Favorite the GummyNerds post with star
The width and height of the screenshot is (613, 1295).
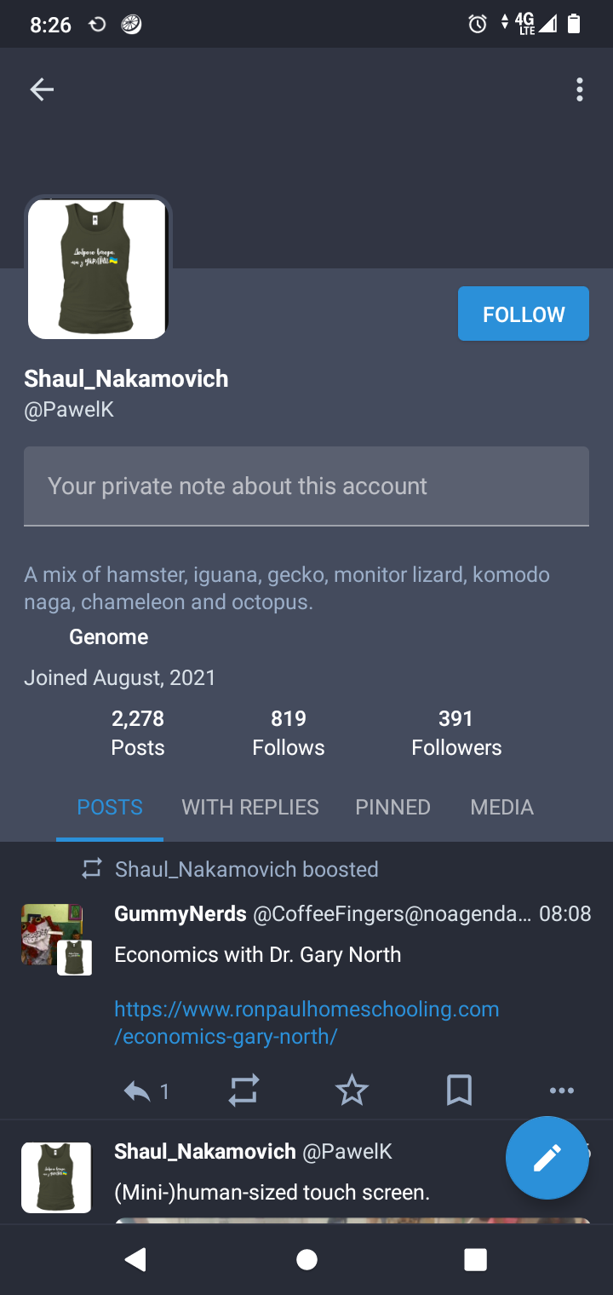(x=352, y=1091)
